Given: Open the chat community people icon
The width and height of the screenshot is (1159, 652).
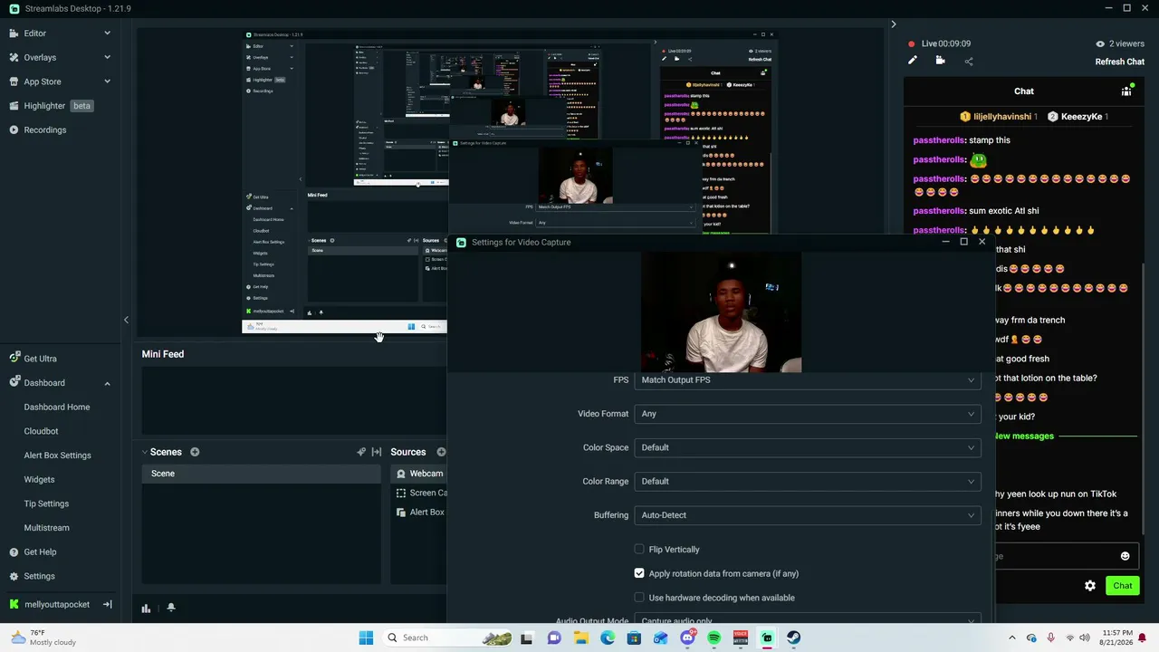Looking at the screenshot, I should pyautogui.click(x=1126, y=91).
